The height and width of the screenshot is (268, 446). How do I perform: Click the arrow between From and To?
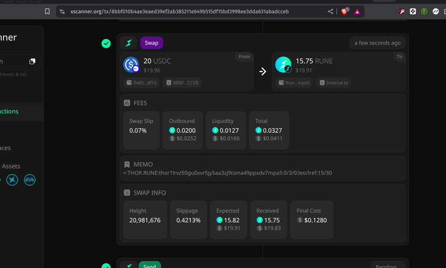pos(263,71)
